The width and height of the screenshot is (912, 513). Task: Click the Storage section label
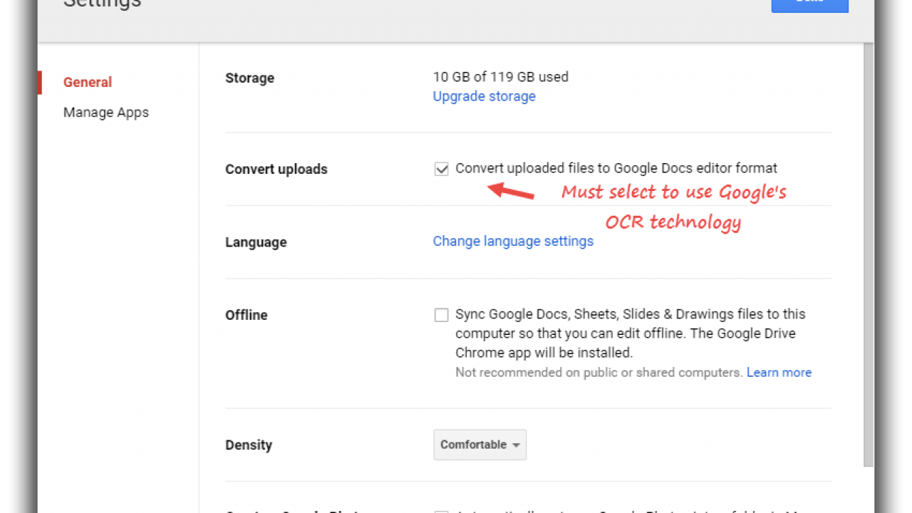click(x=249, y=78)
